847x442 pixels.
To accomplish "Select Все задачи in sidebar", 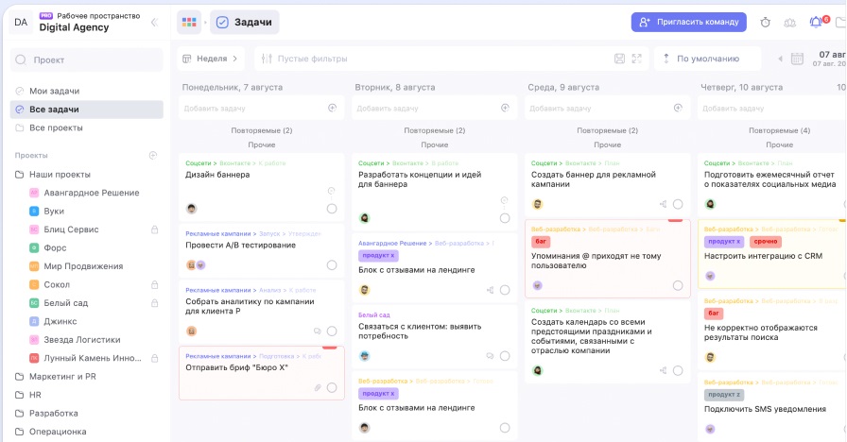I will point(86,109).
